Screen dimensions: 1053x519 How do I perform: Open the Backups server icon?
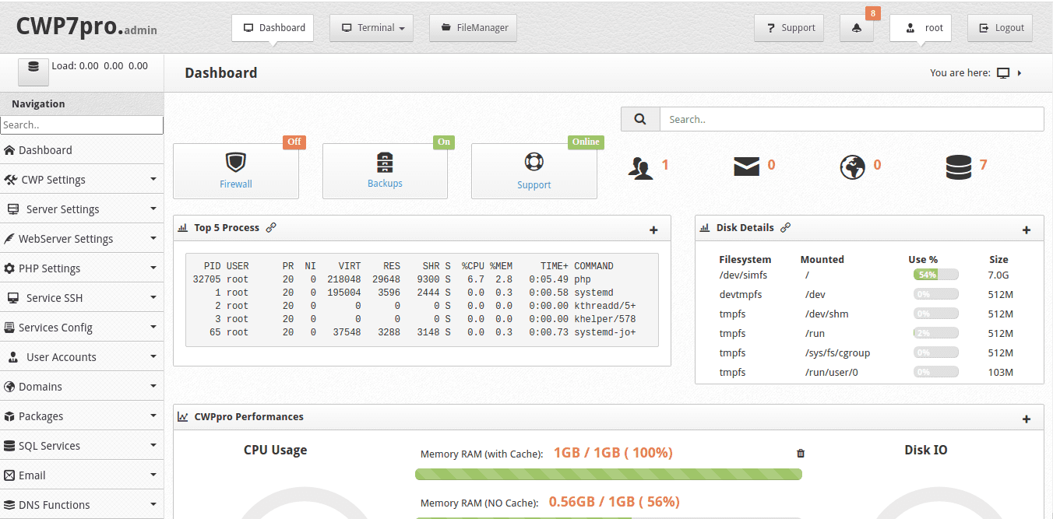385,162
